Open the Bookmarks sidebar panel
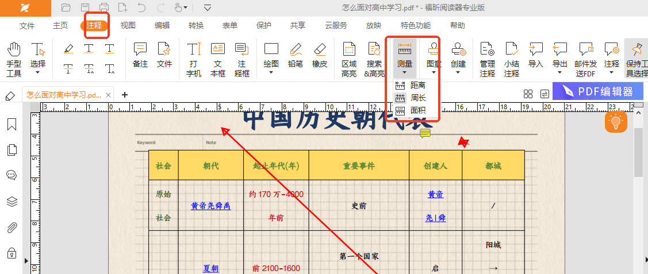 (12, 124)
